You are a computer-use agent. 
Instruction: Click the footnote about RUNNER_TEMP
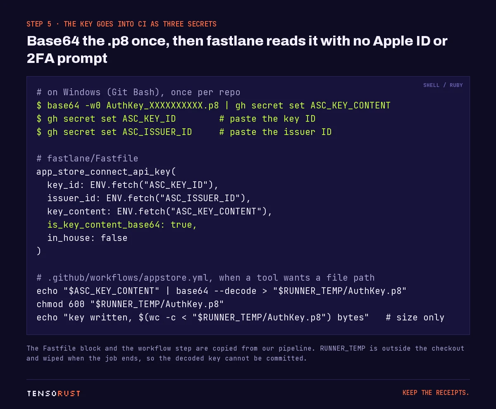point(246,353)
